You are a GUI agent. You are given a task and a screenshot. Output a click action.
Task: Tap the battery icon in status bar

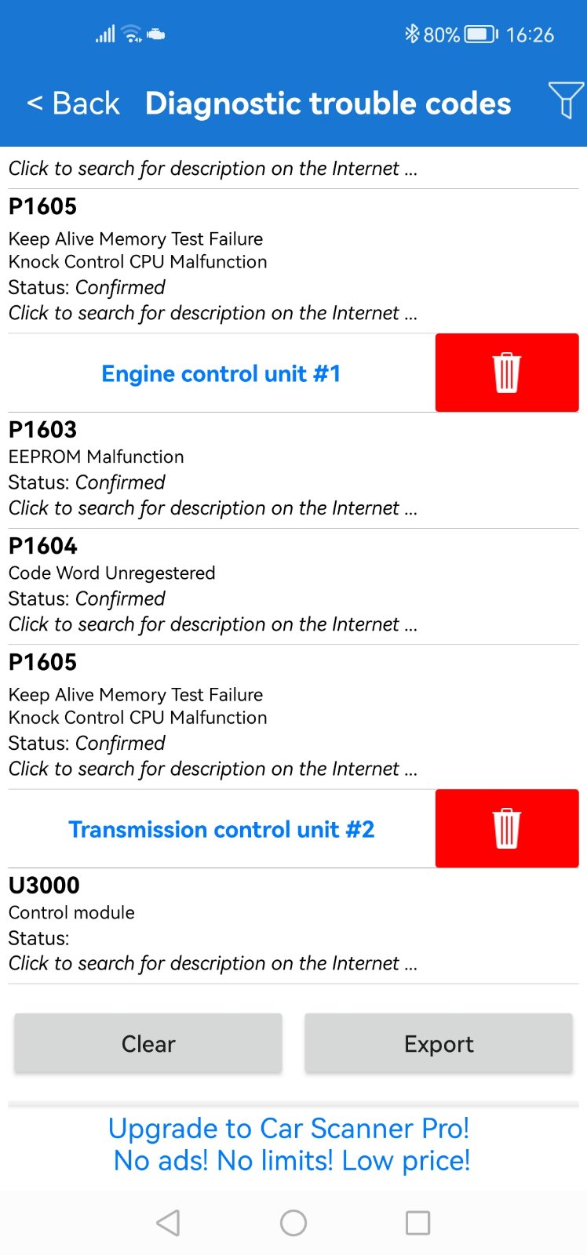[x=480, y=35]
